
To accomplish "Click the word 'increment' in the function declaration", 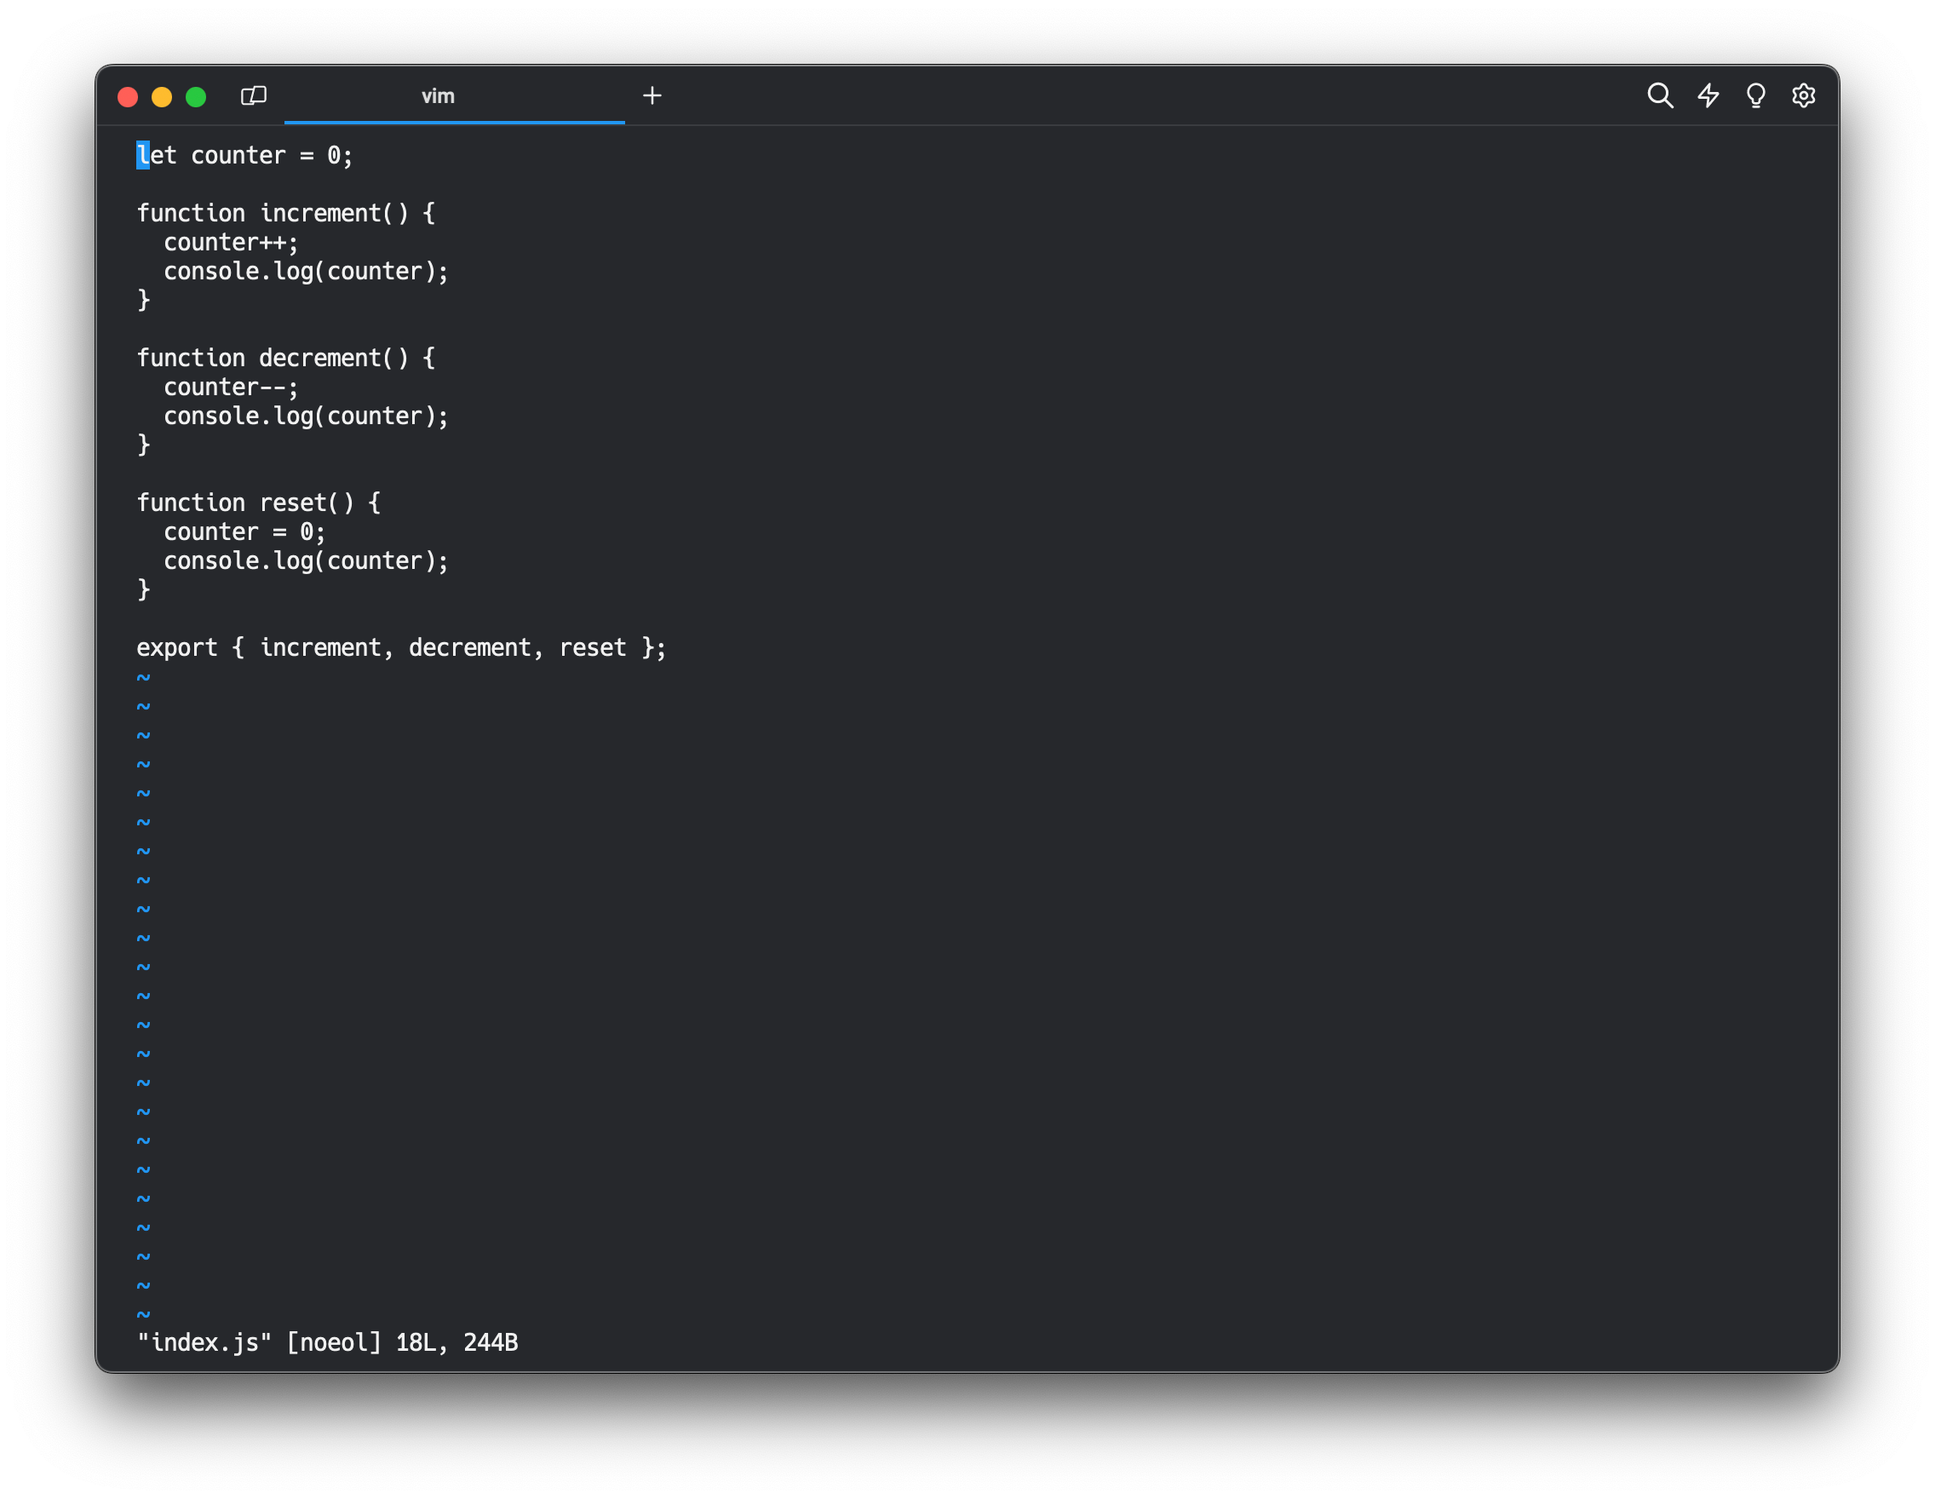I will 320,214.
